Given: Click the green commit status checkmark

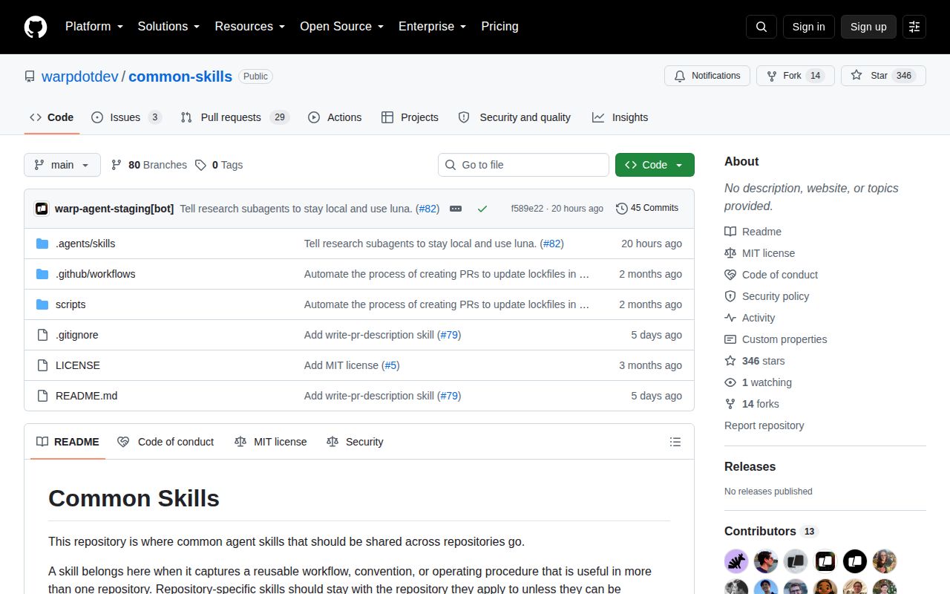Looking at the screenshot, I should pyautogui.click(x=482, y=209).
